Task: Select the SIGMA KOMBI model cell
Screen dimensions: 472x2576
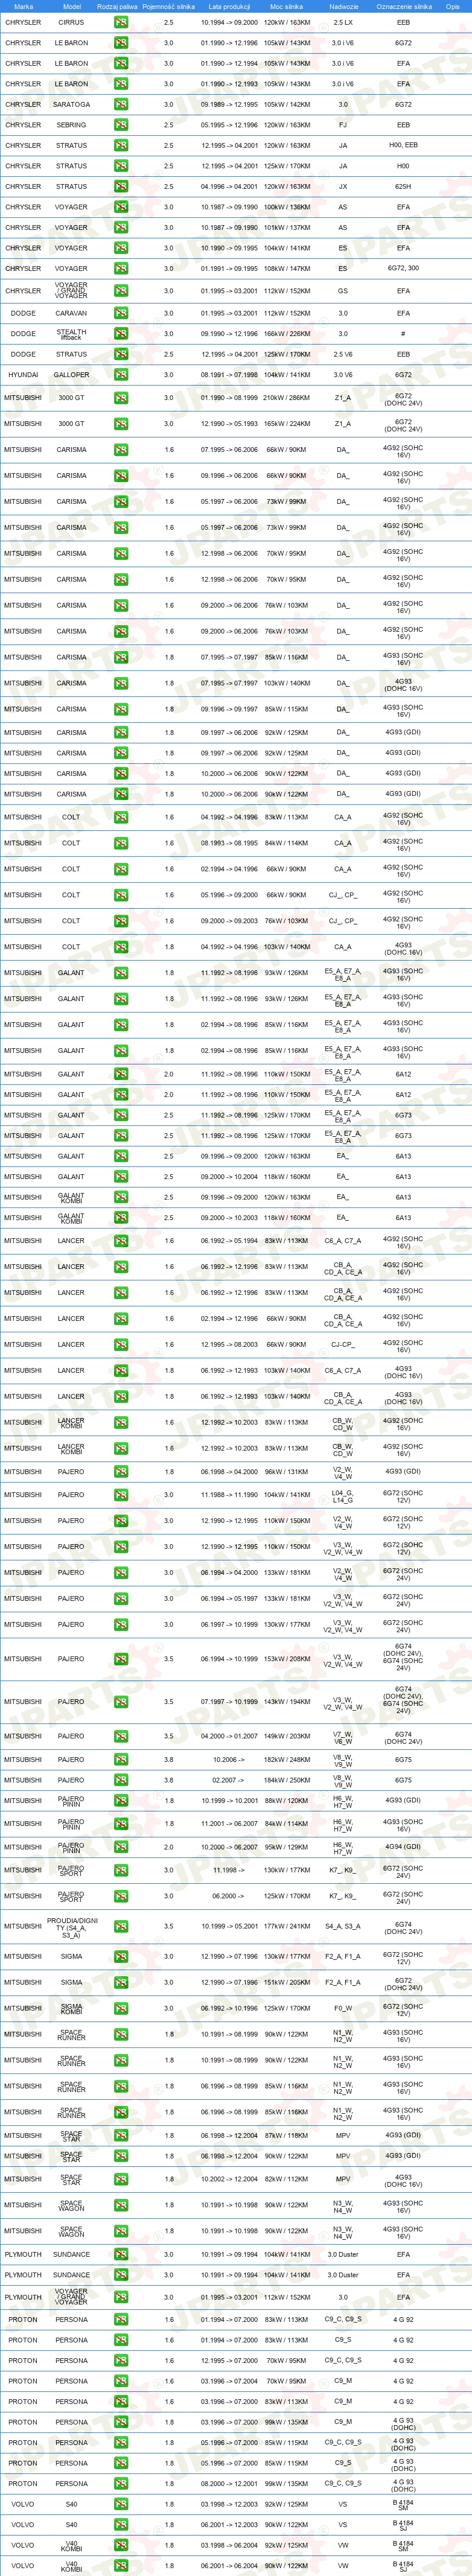Action: [x=71, y=2008]
